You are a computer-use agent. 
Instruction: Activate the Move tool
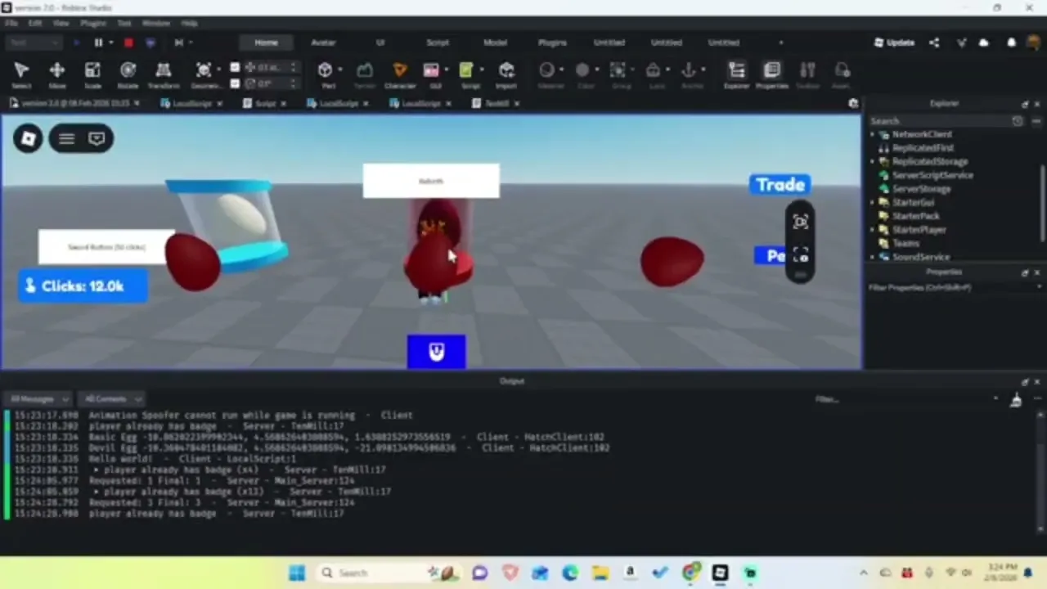click(x=57, y=74)
